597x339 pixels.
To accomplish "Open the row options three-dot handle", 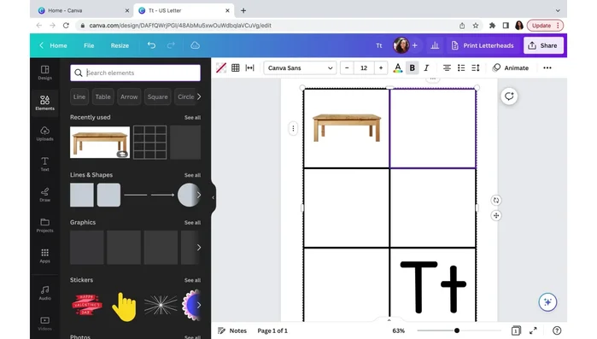I will coord(293,128).
